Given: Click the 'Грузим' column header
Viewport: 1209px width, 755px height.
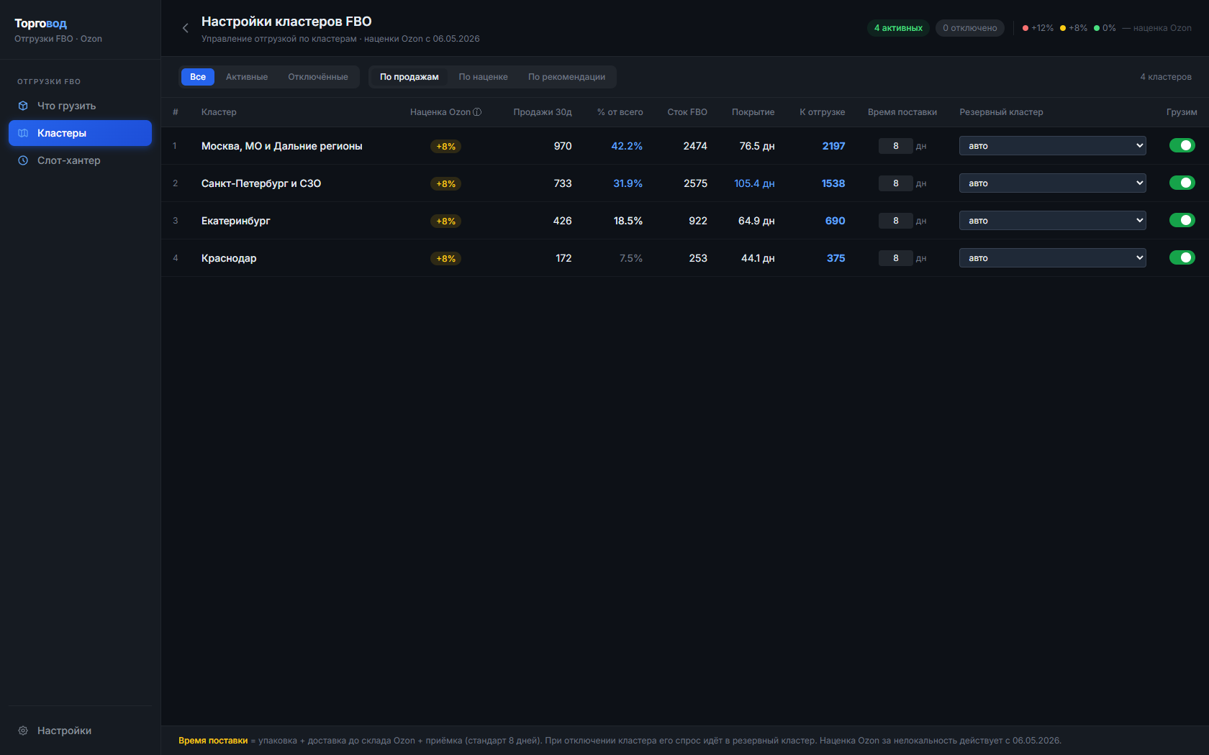Looking at the screenshot, I should pyautogui.click(x=1182, y=112).
